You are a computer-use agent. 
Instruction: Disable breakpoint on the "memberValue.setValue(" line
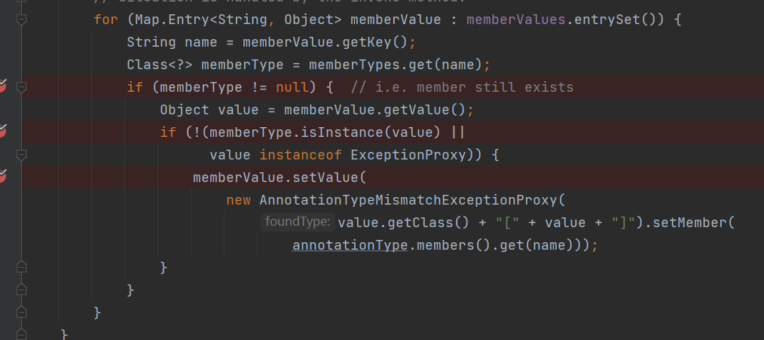pos(2,177)
